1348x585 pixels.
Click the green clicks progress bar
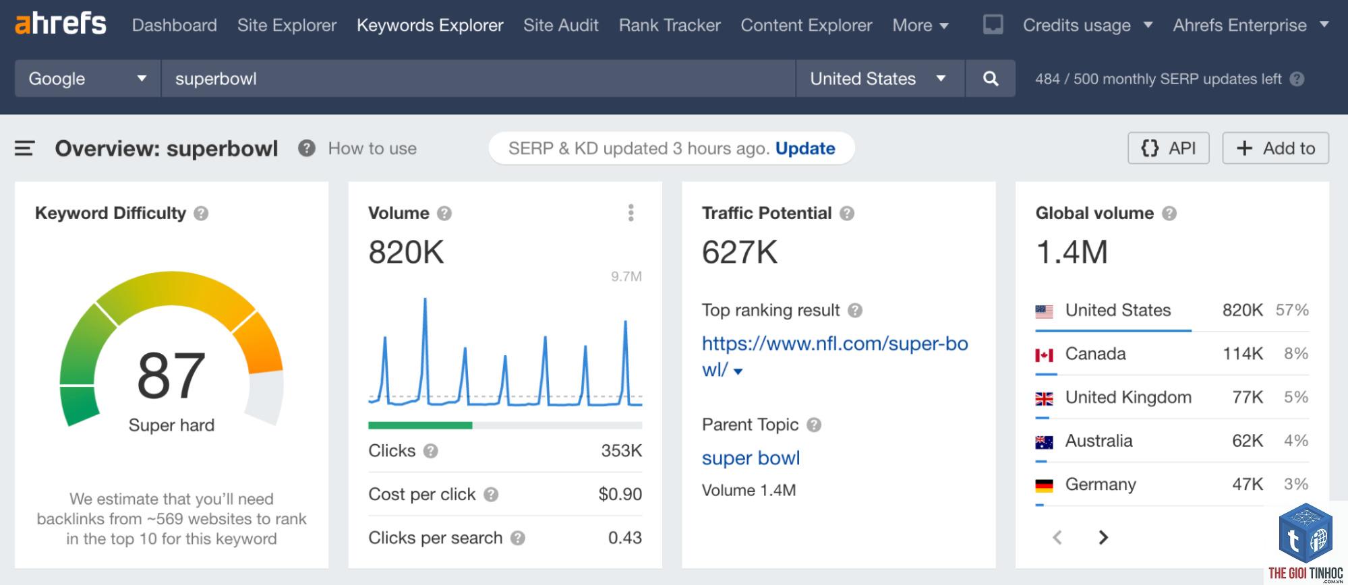[420, 425]
